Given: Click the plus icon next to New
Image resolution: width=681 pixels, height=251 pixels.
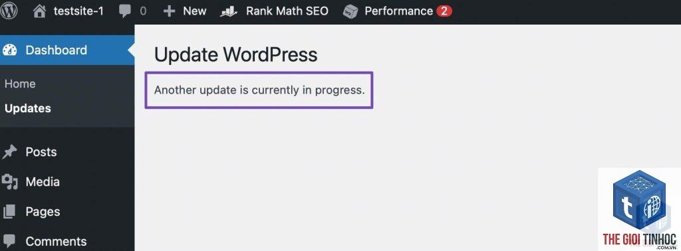Looking at the screenshot, I should 169,12.
